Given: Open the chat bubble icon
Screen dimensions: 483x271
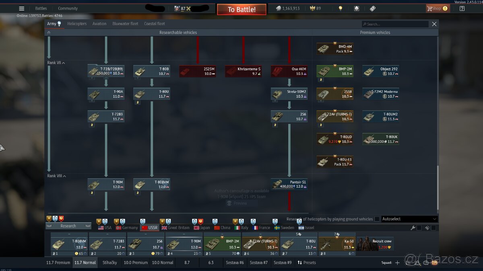Looking at the screenshot, I should pyautogui.click(x=426, y=263).
